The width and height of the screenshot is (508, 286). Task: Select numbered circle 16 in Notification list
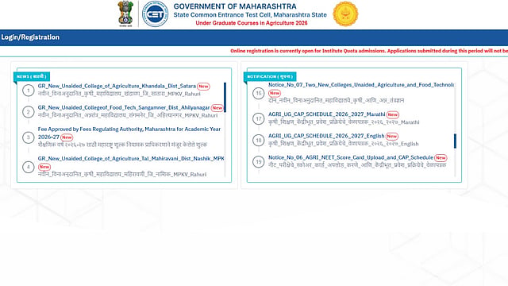tap(258, 94)
